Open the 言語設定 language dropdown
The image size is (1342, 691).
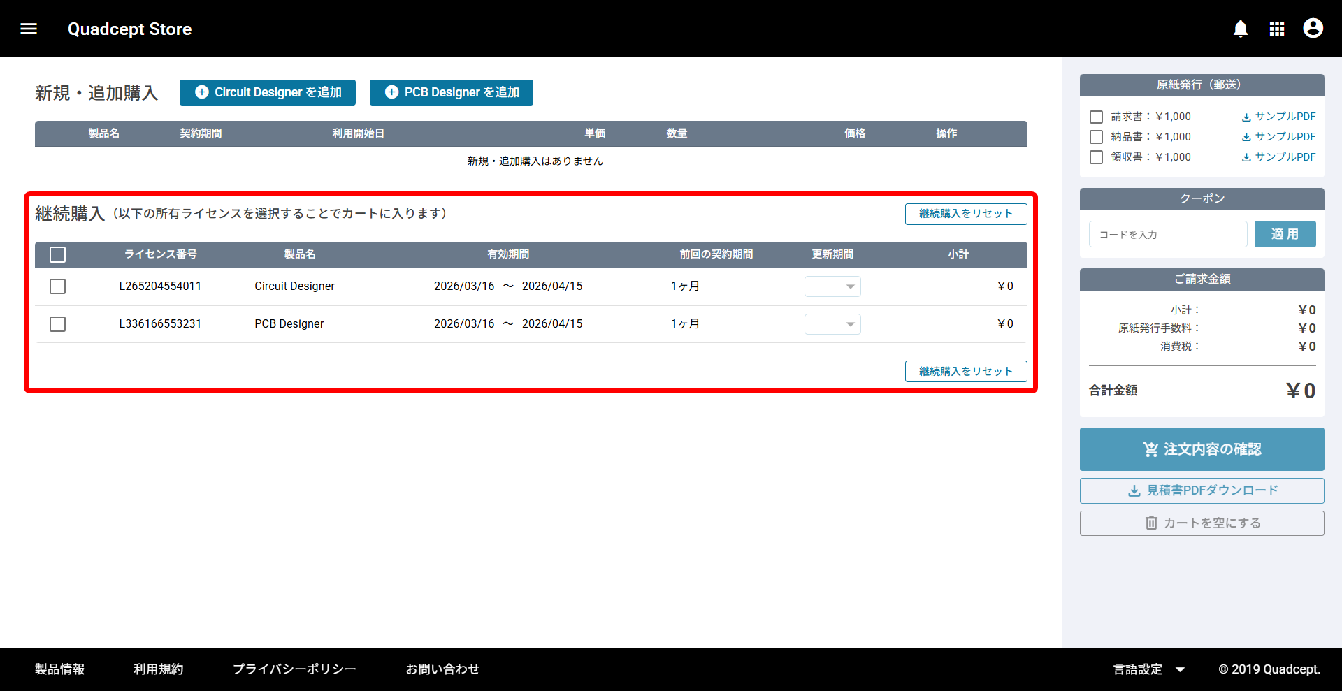(x=1148, y=669)
